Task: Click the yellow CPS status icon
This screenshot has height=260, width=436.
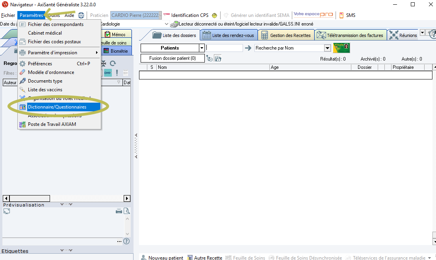Action: coord(214,15)
